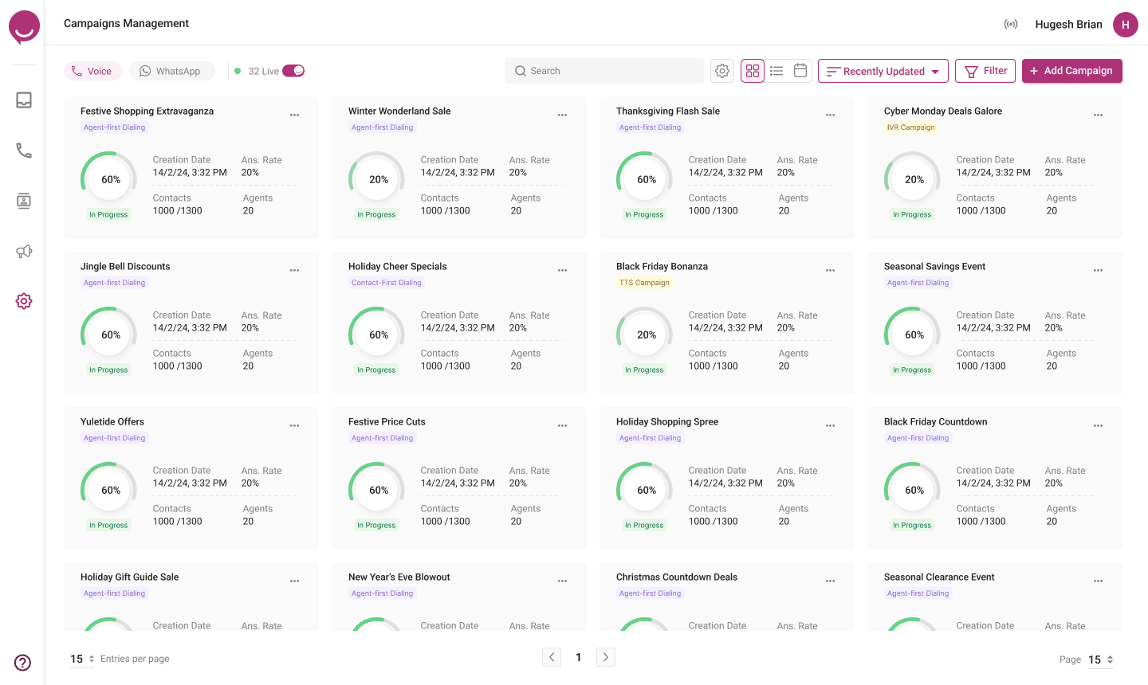Open the gear settings icon beside search
The height and width of the screenshot is (685, 1148).
[x=722, y=71]
